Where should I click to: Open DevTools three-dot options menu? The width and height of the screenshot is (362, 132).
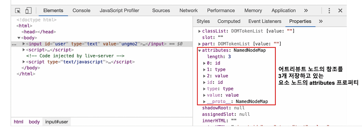pos(329,10)
